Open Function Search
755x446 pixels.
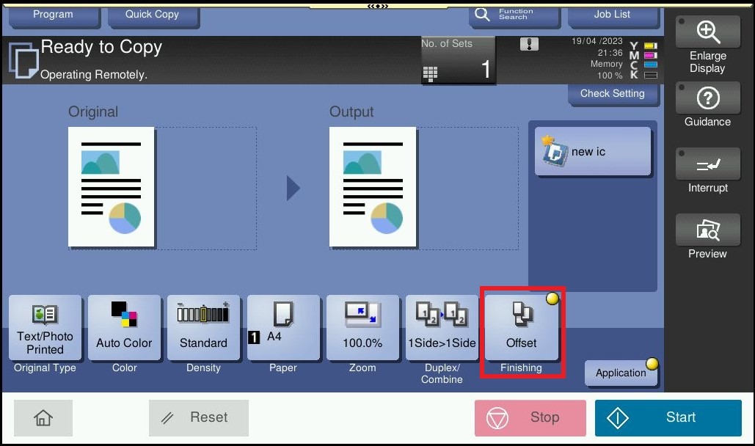pos(514,15)
